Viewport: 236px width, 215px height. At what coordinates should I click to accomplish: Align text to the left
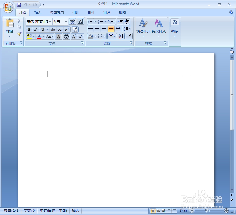pos(91,29)
